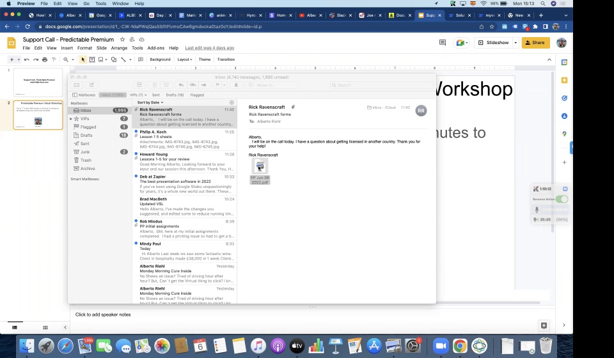
Task: Click the Background button
Action: point(160,59)
